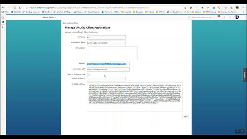Click the highlighted API Key field
The image size is (247, 139).
[x=108, y=64]
